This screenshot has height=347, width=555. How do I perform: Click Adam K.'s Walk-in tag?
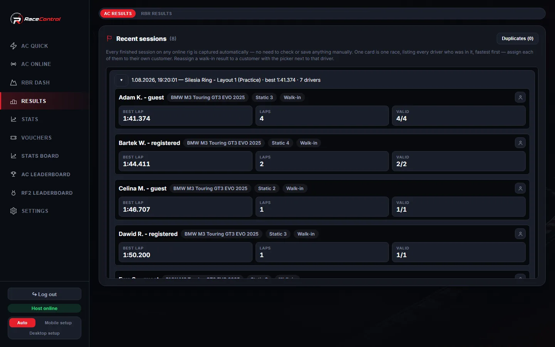[x=292, y=98]
